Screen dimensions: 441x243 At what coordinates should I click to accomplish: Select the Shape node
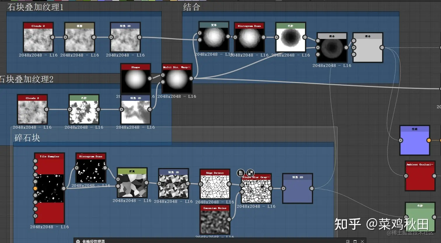point(136,79)
